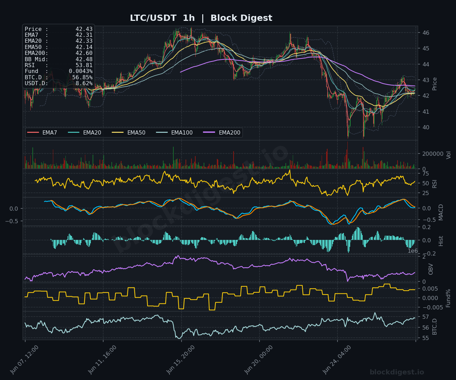The height and width of the screenshot is (380, 456).
Task: Click the 25 RSI axis tick
Action: (426, 193)
